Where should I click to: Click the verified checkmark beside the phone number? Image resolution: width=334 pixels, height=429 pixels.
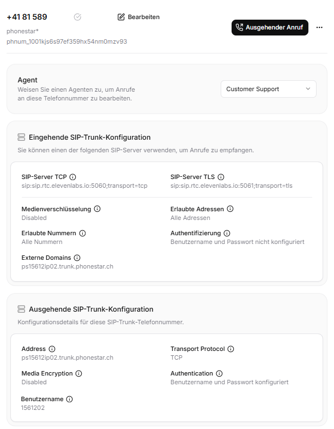pos(78,17)
